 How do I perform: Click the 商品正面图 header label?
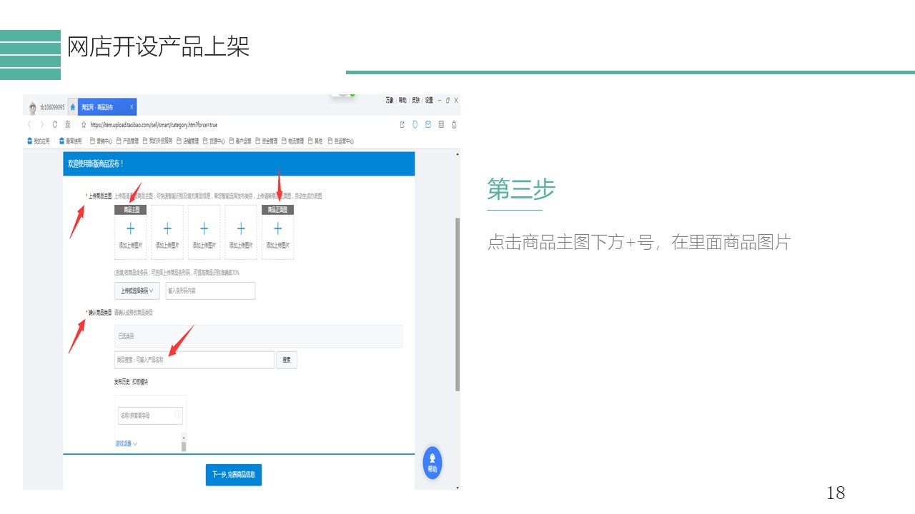pyautogui.click(x=278, y=210)
